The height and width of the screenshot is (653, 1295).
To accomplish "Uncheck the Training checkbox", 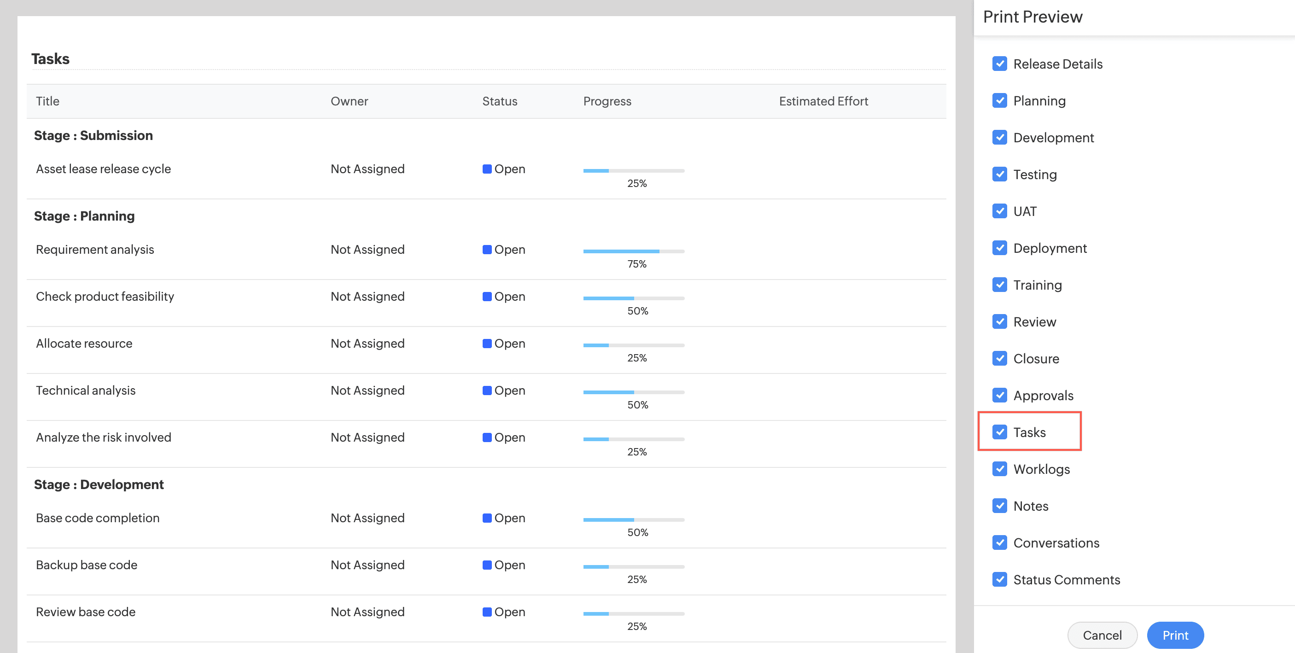I will point(999,285).
